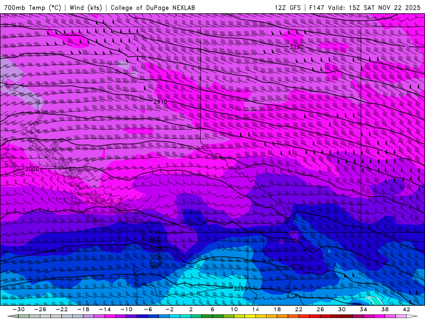The height and width of the screenshot is (319, 425).
Task: Click the "700mb Temp (°C)" title text
Action: [x=32, y=7]
